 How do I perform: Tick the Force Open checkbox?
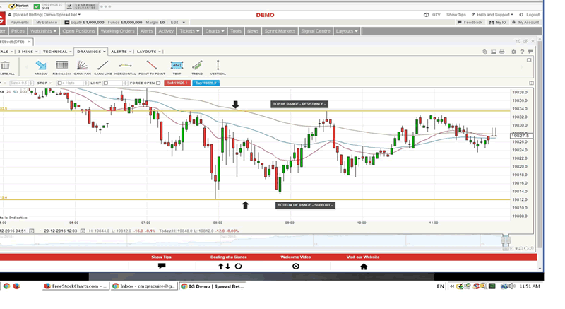coord(158,83)
